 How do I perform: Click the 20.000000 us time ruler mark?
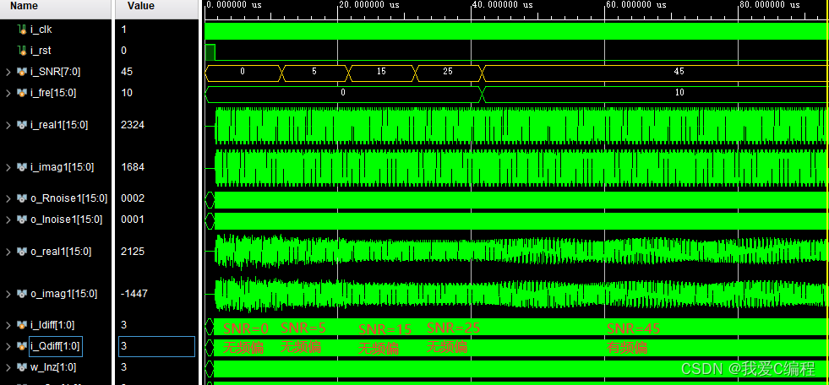coord(369,5)
